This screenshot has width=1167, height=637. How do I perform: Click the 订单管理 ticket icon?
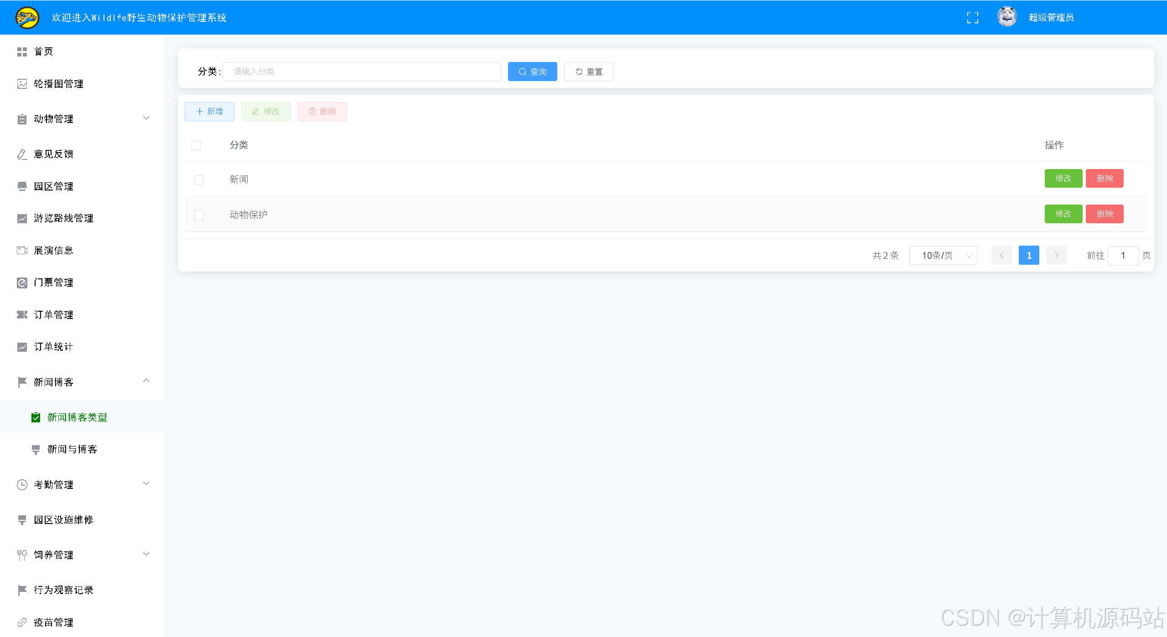point(22,315)
